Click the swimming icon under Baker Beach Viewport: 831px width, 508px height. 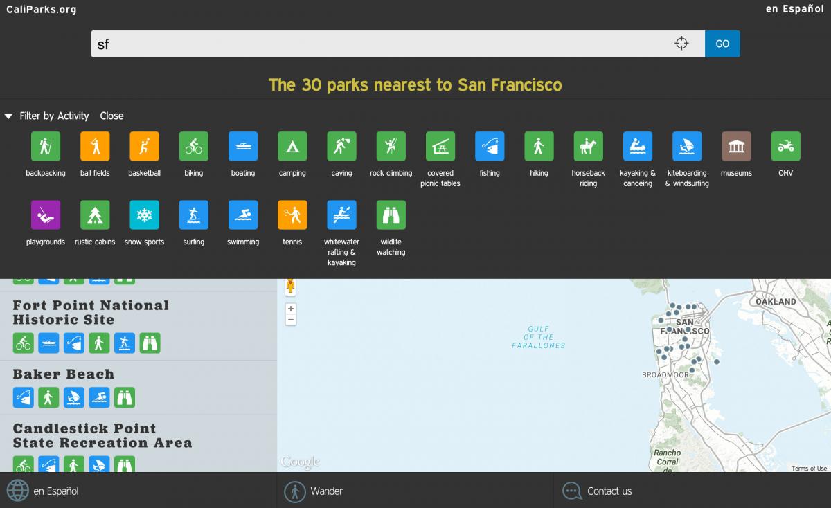pyautogui.click(x=99, y=397)
